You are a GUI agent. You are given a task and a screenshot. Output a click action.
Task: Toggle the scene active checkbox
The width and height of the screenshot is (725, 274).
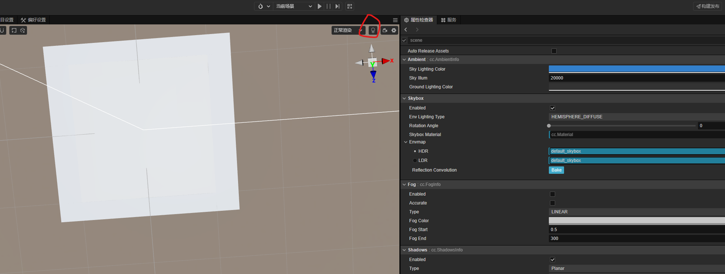[404, 40]
